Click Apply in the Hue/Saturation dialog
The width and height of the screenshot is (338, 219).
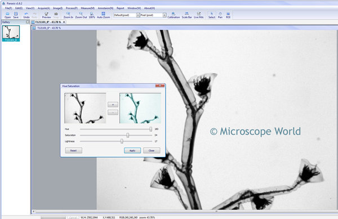click(132, 150)
